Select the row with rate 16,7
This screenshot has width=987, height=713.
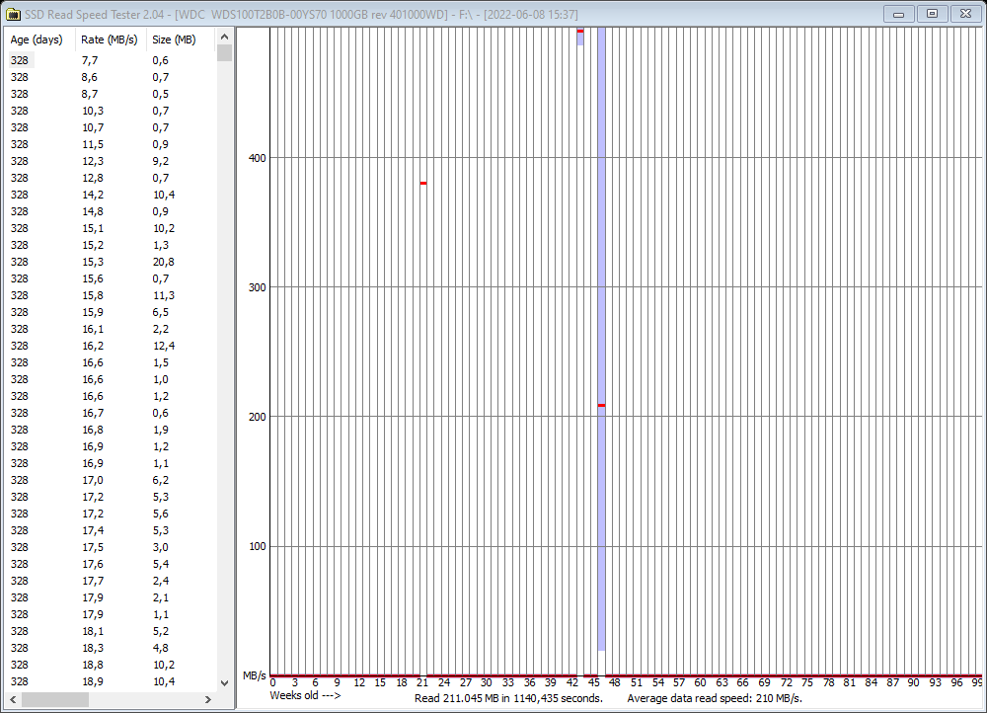(111, 413)
